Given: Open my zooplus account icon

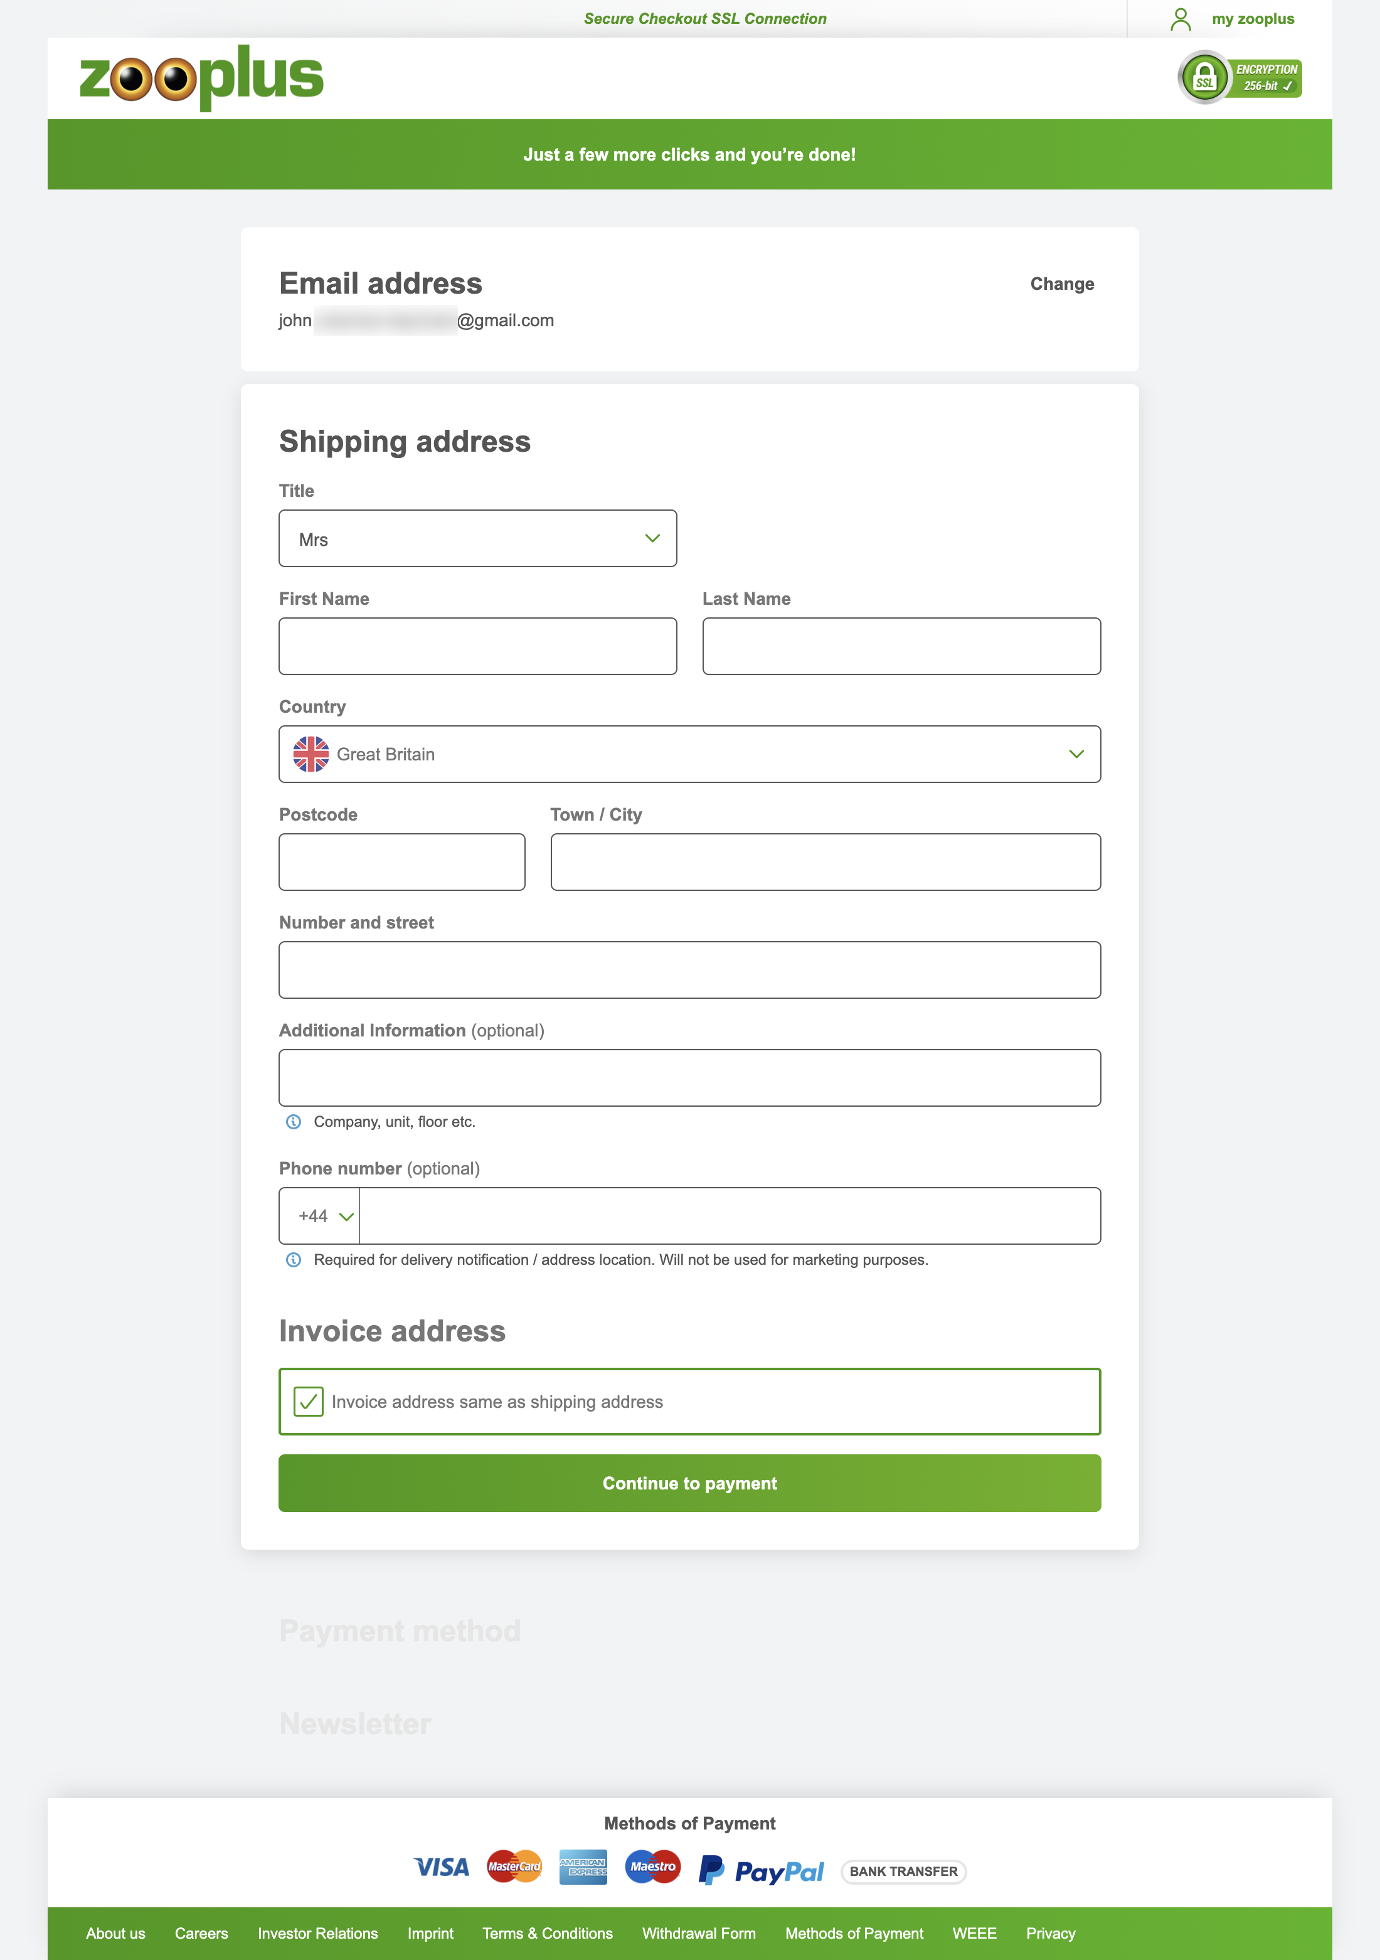Looking at the screenshot, I should (x=1182, y=18).
